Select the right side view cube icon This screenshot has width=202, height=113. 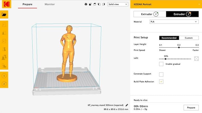(x=104, y=4)
